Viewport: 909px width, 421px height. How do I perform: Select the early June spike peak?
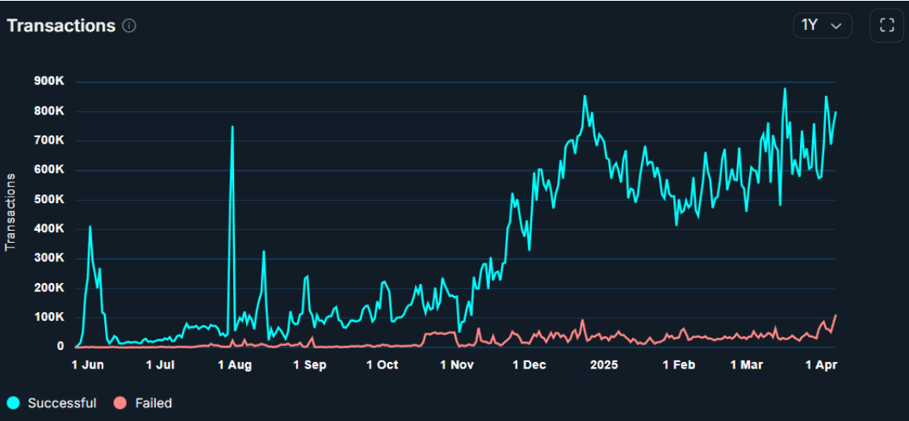(x=90, y=227)
